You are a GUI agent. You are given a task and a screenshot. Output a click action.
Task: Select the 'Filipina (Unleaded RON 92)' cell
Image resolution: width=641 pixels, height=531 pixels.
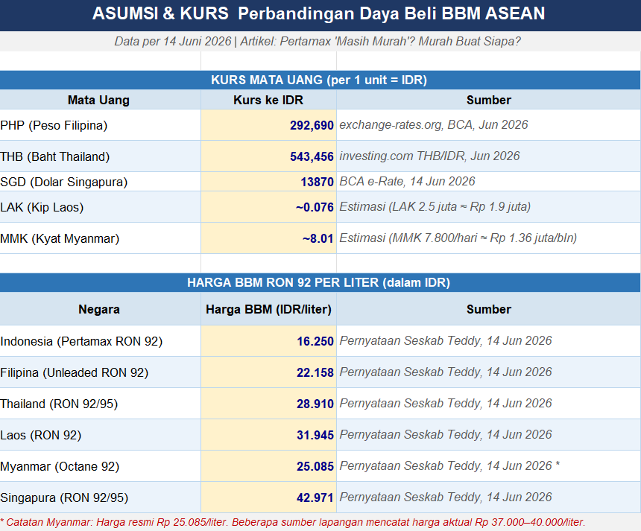click(100, 372)
